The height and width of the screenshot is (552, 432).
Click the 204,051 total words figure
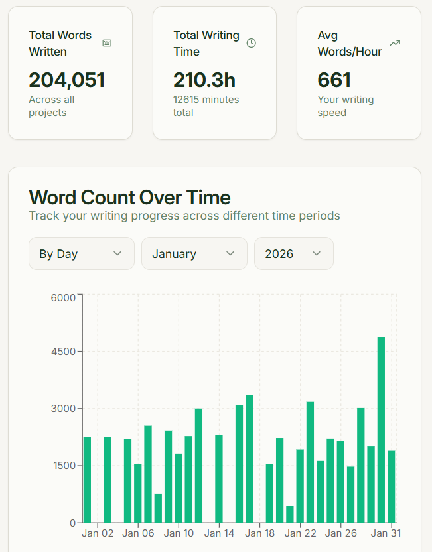pos(66,80)
